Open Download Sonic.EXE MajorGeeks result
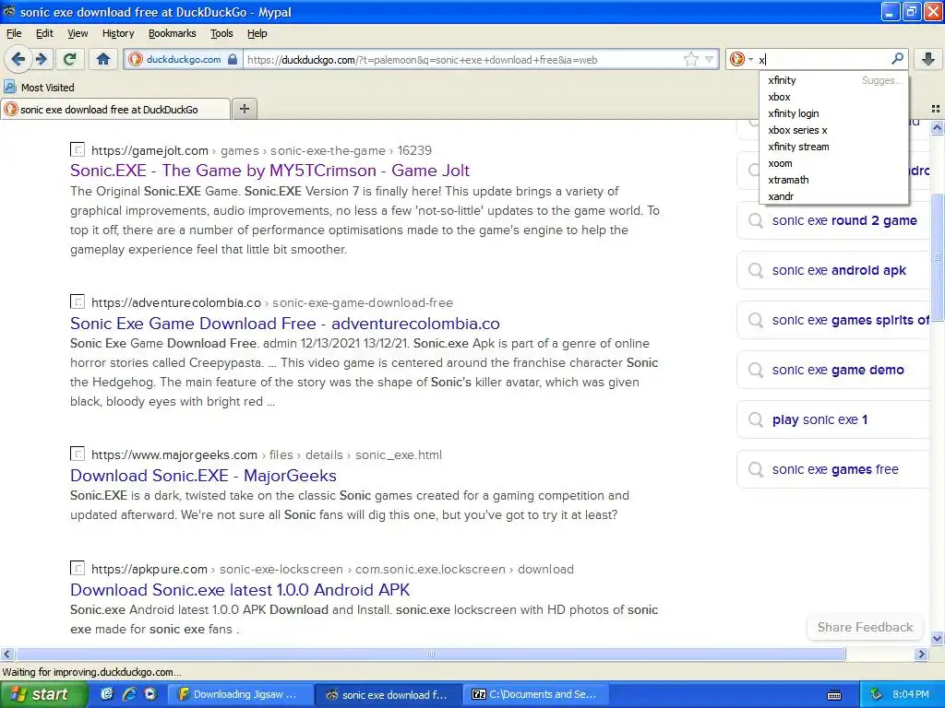Image resolution: width=945 pixels, height=708 pixels. (203, 476)
